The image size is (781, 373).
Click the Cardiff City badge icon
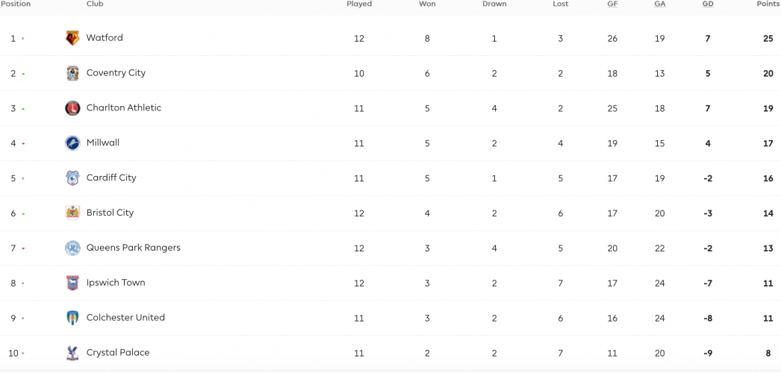pyautogui.click(x=72, y=178)
